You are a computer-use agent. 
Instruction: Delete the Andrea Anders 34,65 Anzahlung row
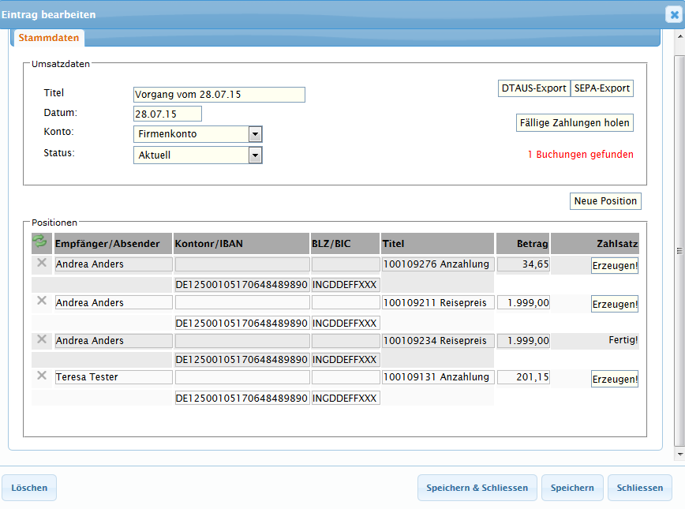tap(42, 263)
